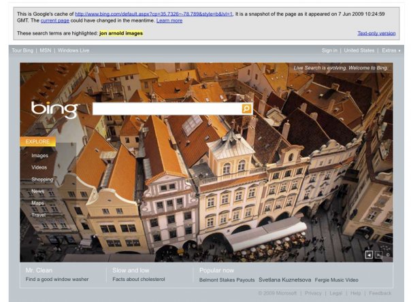
Task: Open Tour Bing link
Action: click(x=22, y=50)
